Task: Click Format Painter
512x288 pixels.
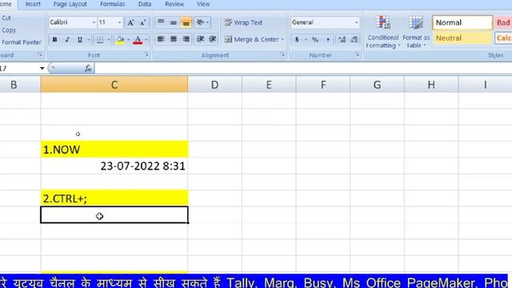Action: pyautogui.click(x=22, y=42)
